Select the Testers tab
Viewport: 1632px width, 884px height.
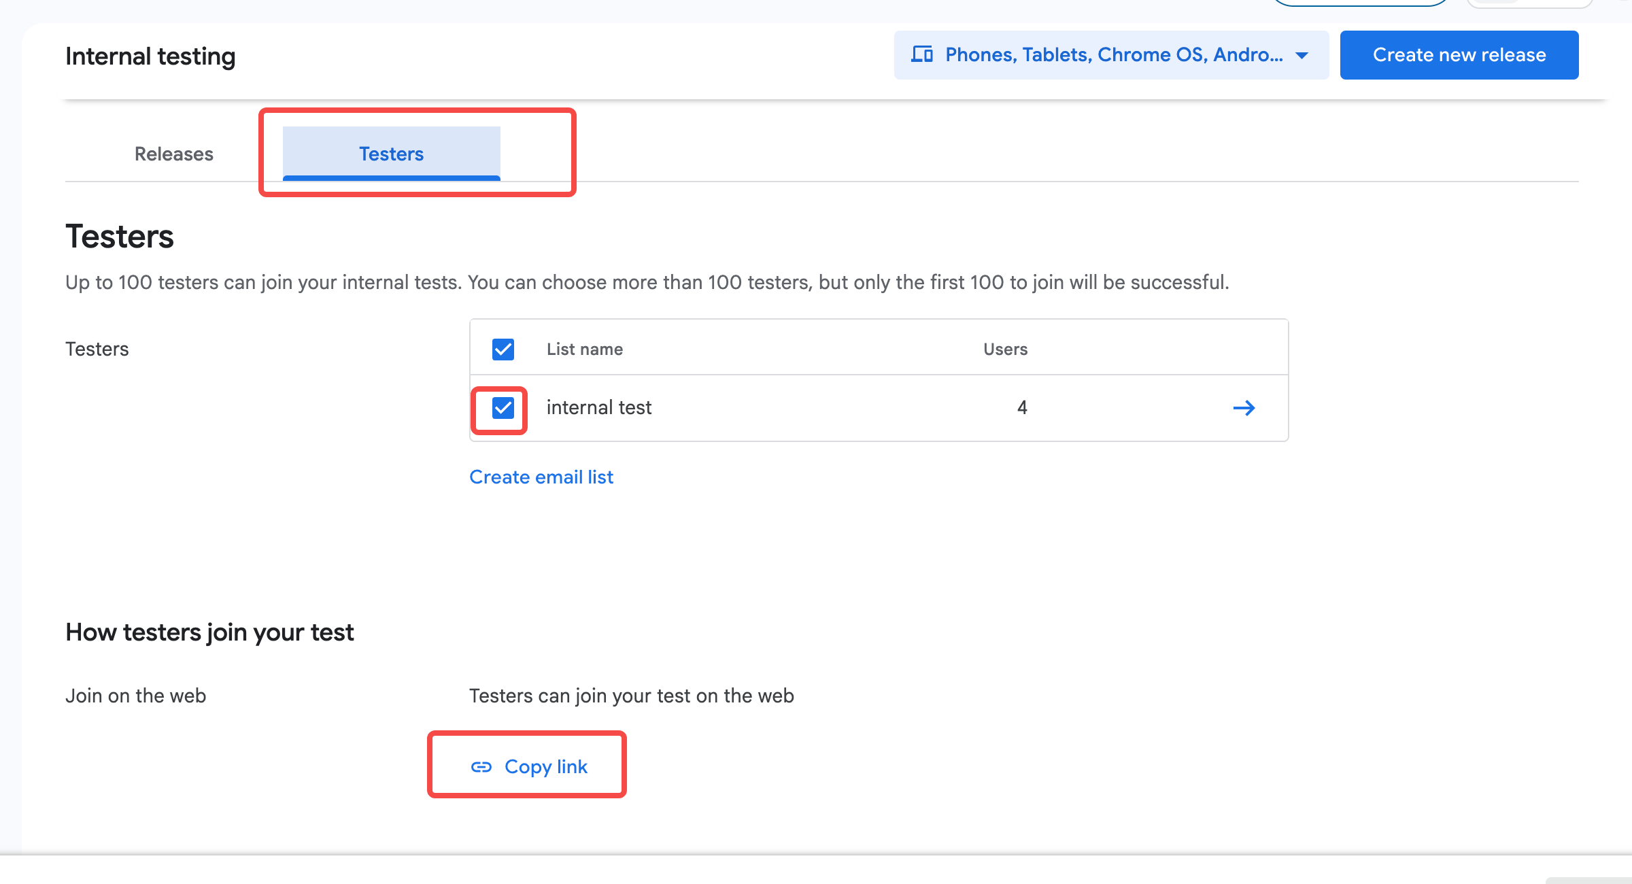tap(391, 154)
